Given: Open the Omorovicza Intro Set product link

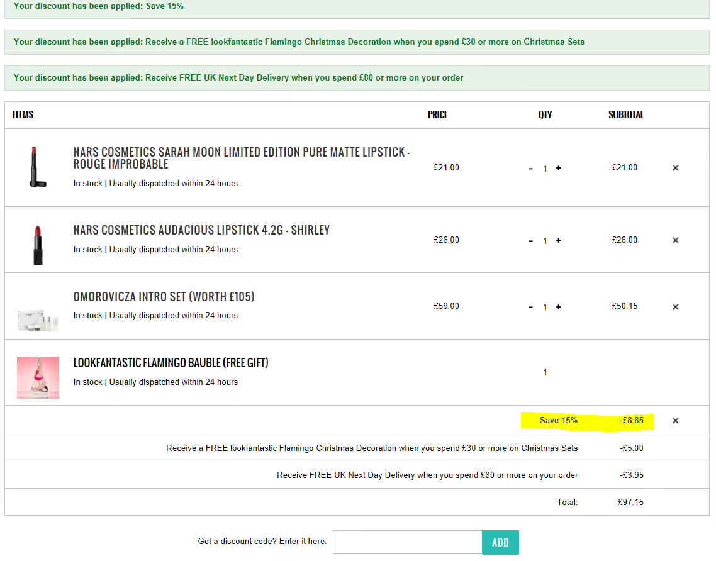Looking at the screenshot, I should [164, 297].
